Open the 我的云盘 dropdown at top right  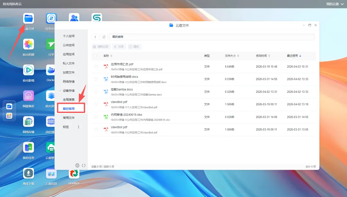coord(335,4)
